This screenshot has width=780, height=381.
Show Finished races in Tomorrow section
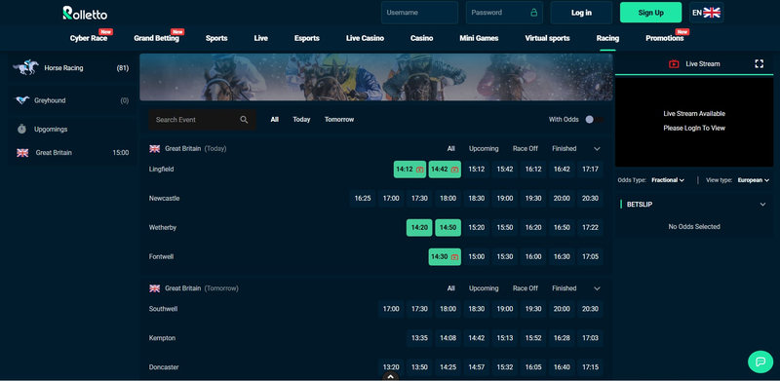[565, 288]
